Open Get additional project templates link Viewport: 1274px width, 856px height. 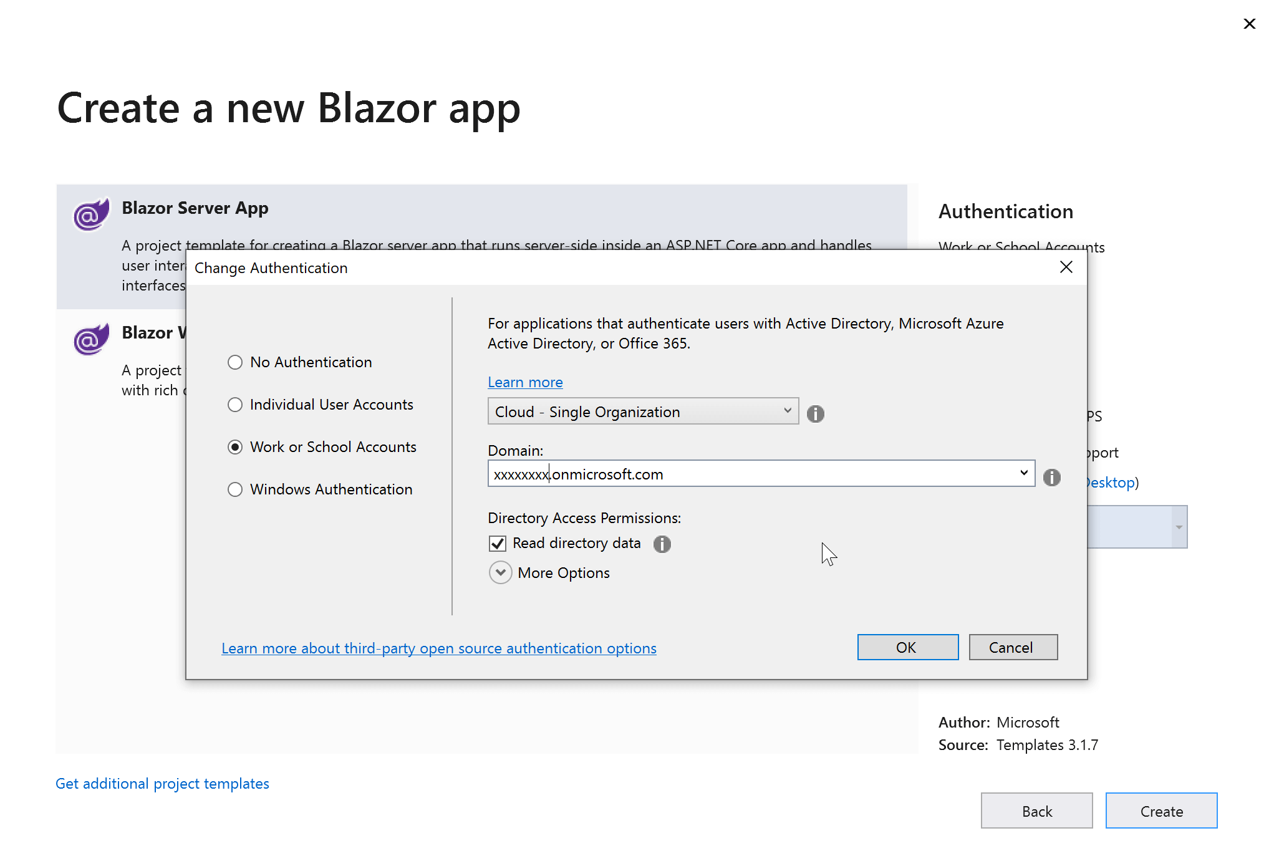click(162, 784)
